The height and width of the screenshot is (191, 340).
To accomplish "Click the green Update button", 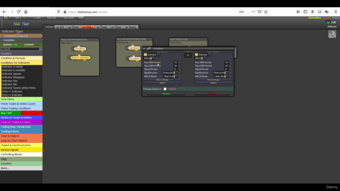I will [x=166, y=94].
